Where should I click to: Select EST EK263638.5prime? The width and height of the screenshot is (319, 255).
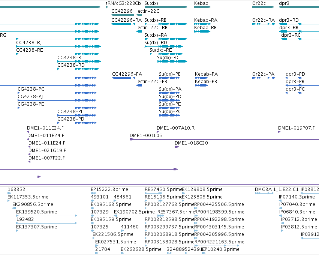click(122, 253)
